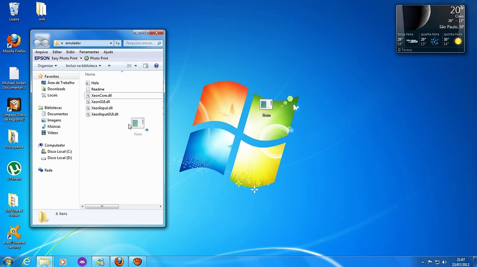Screen dimensions: 477x267
Task: Select the Michael Jordan Documentary file icon
Action: coord(14,78)
